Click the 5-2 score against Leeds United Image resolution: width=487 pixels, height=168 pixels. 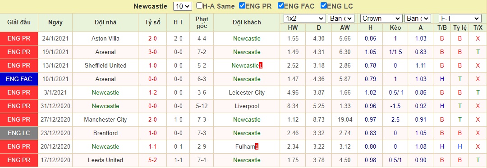click(x=152, y=160)
